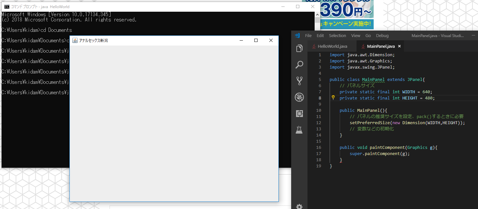Open the Go menu

[368, 35]
